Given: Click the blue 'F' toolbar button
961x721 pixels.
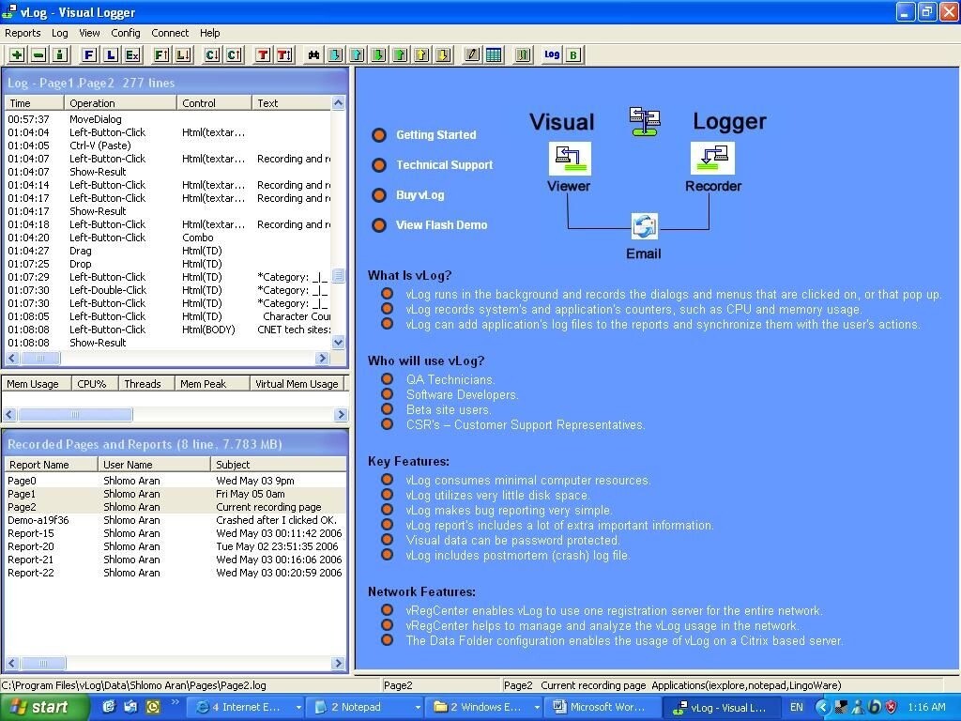Looking at the screenshot, I should point(89,55).
